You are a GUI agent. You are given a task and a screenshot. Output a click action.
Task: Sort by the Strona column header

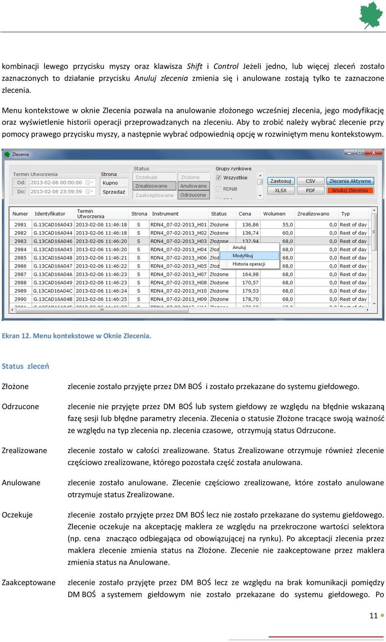139,214
